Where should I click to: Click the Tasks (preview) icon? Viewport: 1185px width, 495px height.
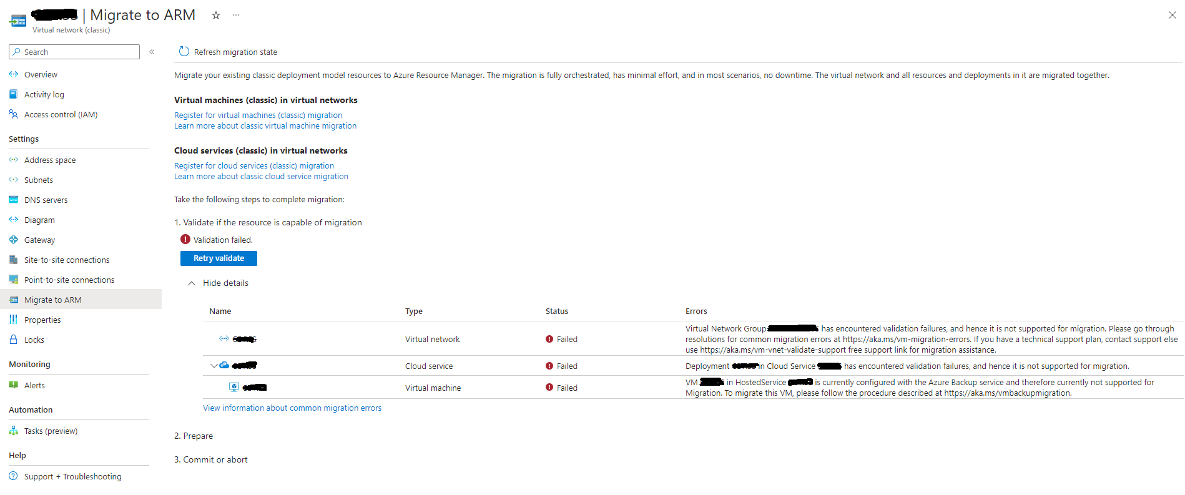[x=14, y=431]
